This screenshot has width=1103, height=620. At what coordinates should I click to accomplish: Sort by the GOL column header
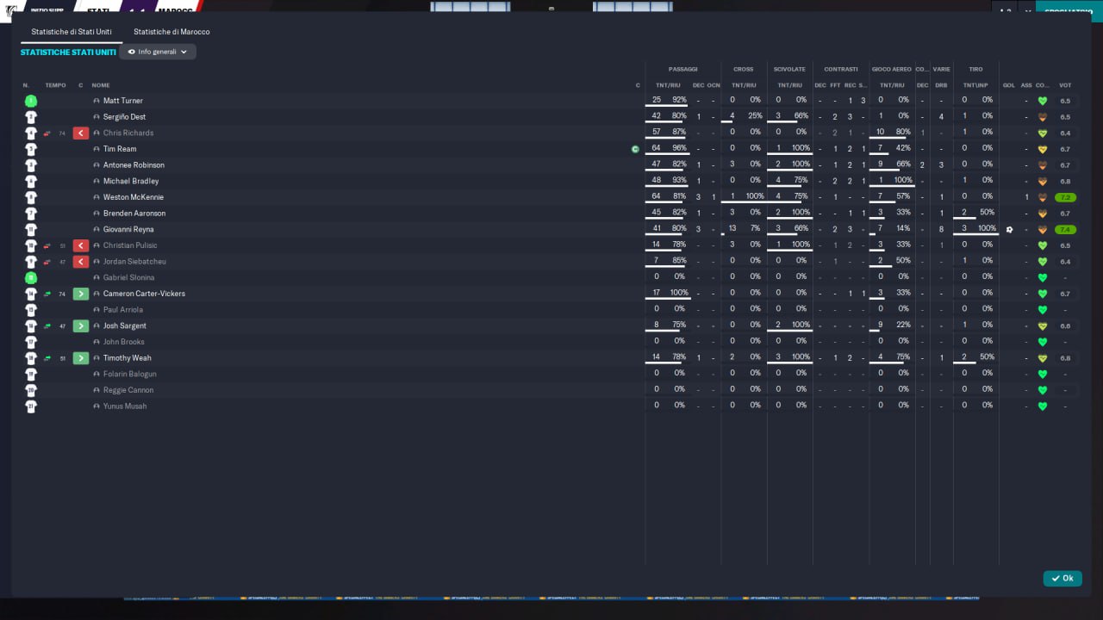point(1009,85)
